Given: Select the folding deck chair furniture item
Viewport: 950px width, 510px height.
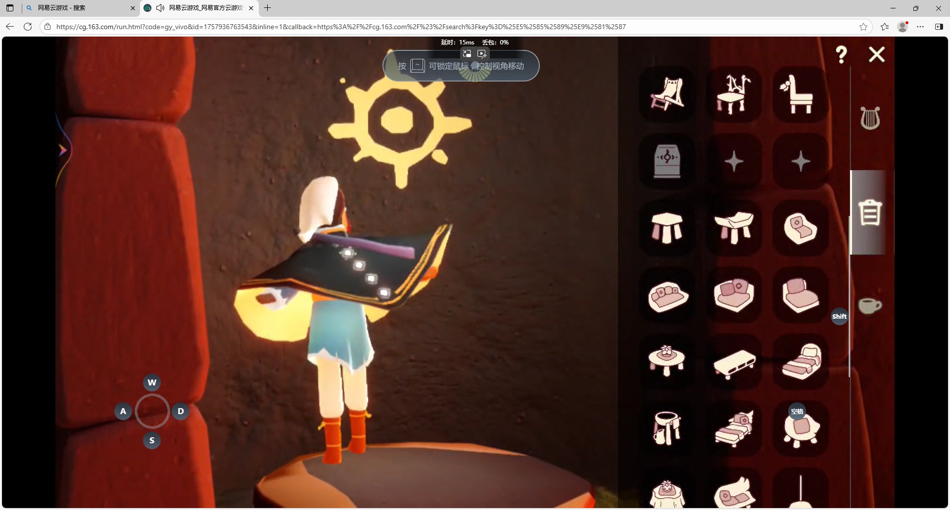Looking at the screenshot, I should click(x=667, y=94).
